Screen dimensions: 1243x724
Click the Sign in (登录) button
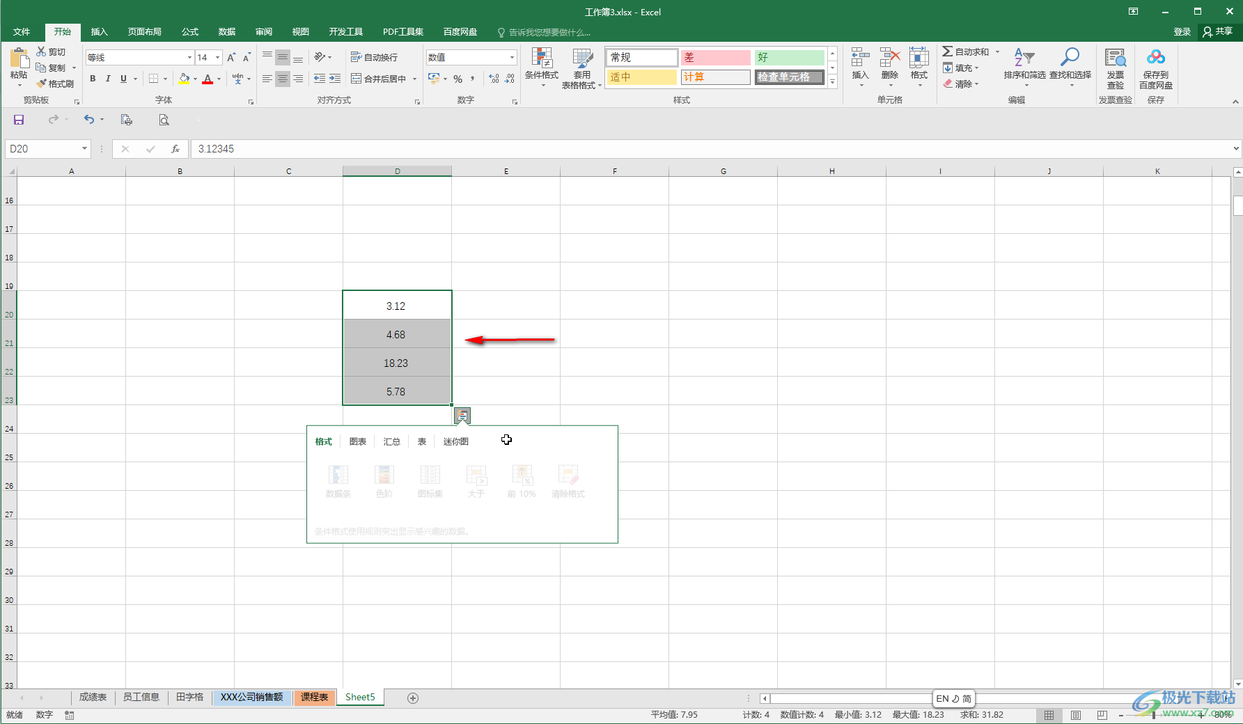[1182, 31]
